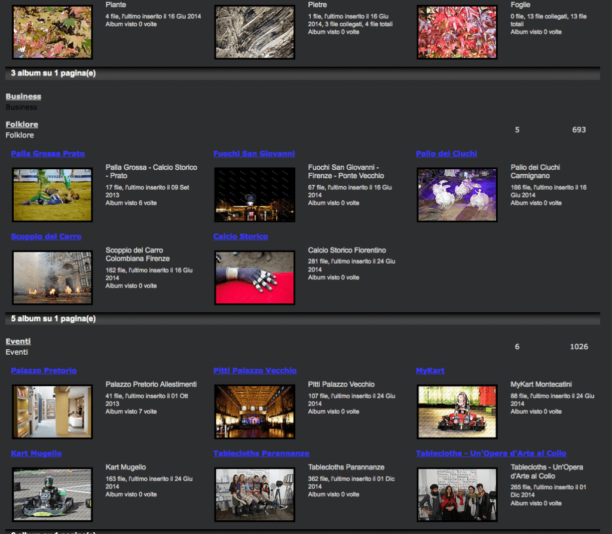612x534 pixels.
Task: Open the Business category link
Action: pyautogui.click(x=23, y=96)
